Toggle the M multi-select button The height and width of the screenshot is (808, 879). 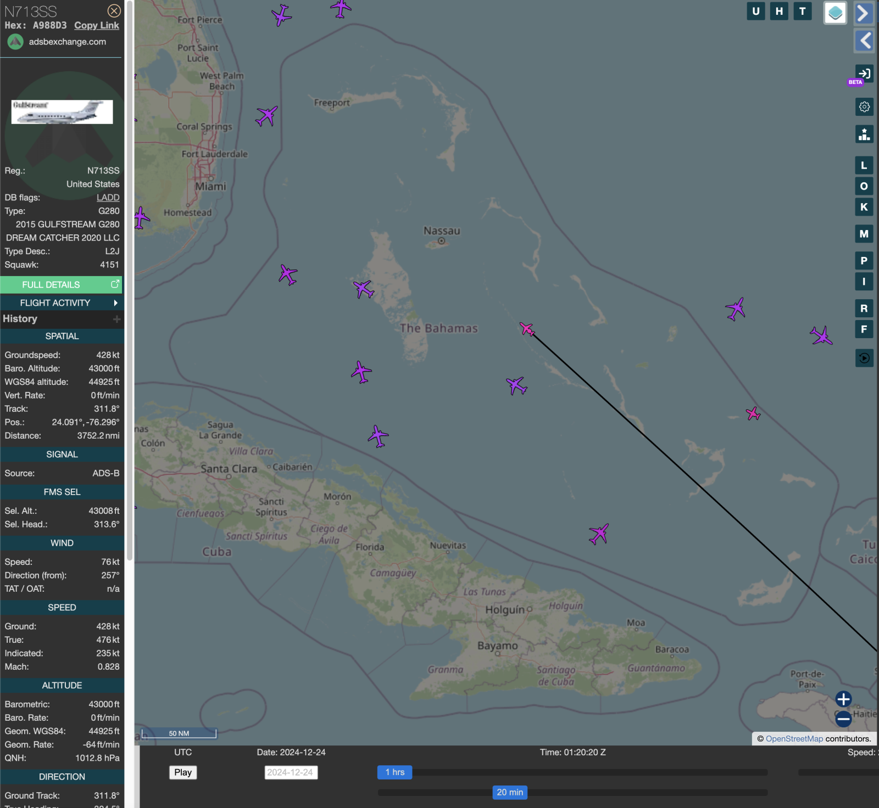coord(864,234)
